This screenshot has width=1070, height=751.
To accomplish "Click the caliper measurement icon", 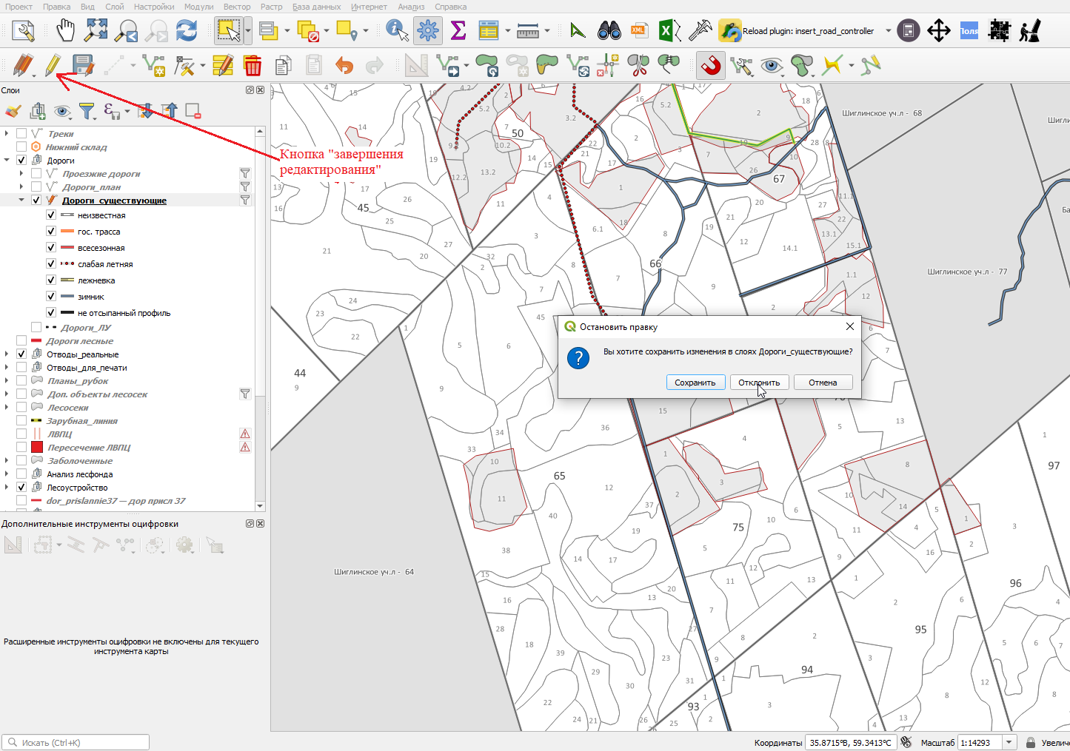I will (x=700, y=31).
